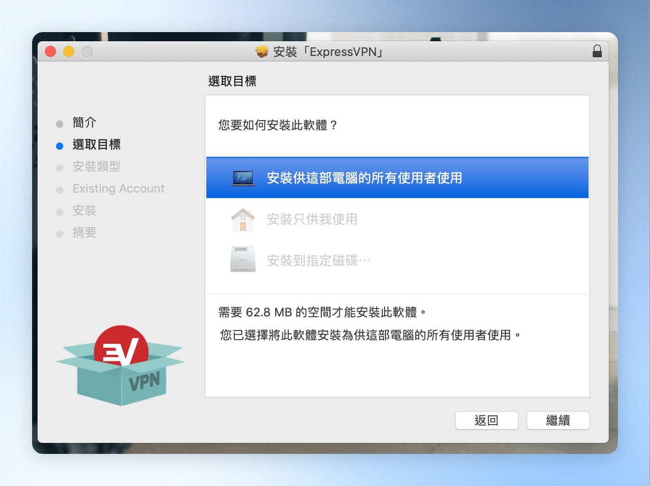The width and height of the screenshot is (650, 486).
Task: Click the lock icon in the title bar
Action: [597, 51]
